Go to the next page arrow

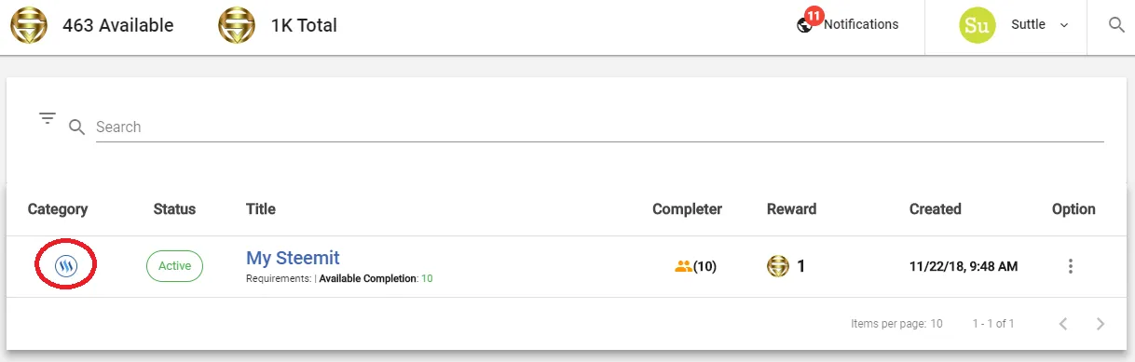tap(1101, 324)
